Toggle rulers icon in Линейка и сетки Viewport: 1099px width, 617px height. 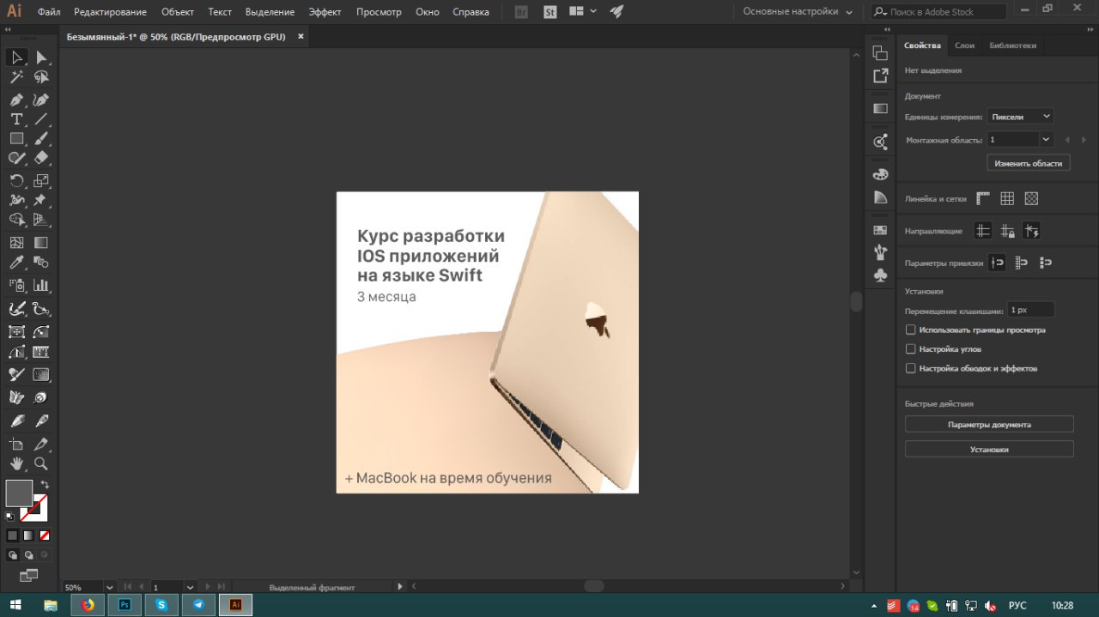click(983, 198)
